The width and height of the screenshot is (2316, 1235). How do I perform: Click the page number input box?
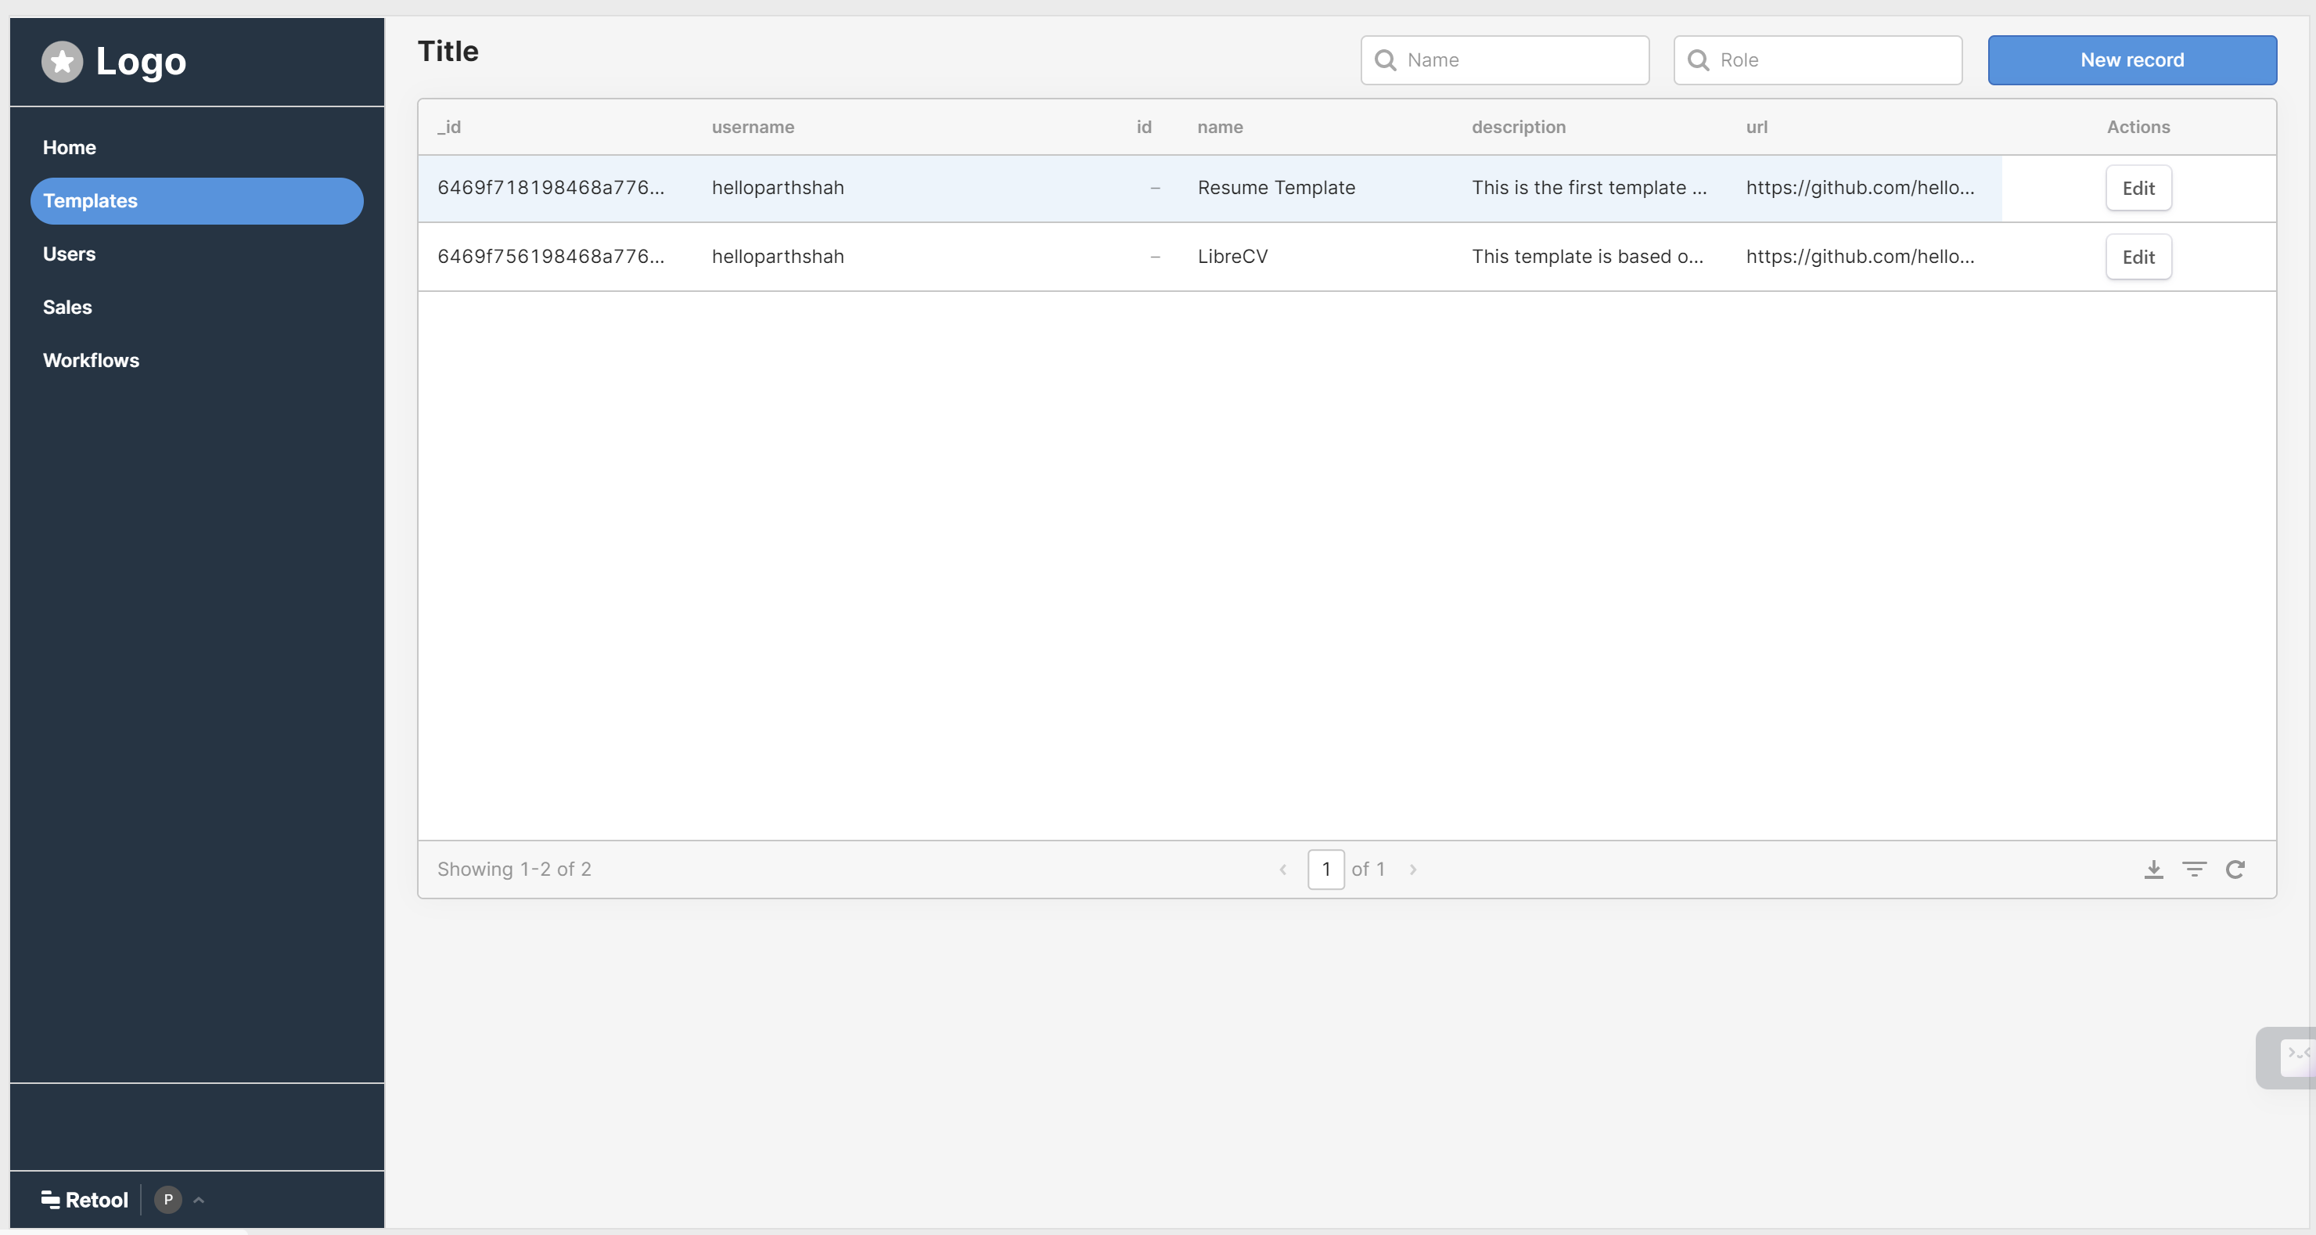click(1325, 869)
